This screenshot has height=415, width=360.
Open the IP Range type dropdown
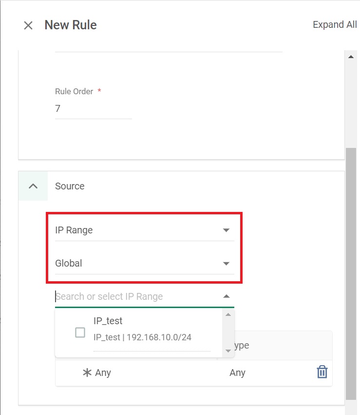point(145,230)
